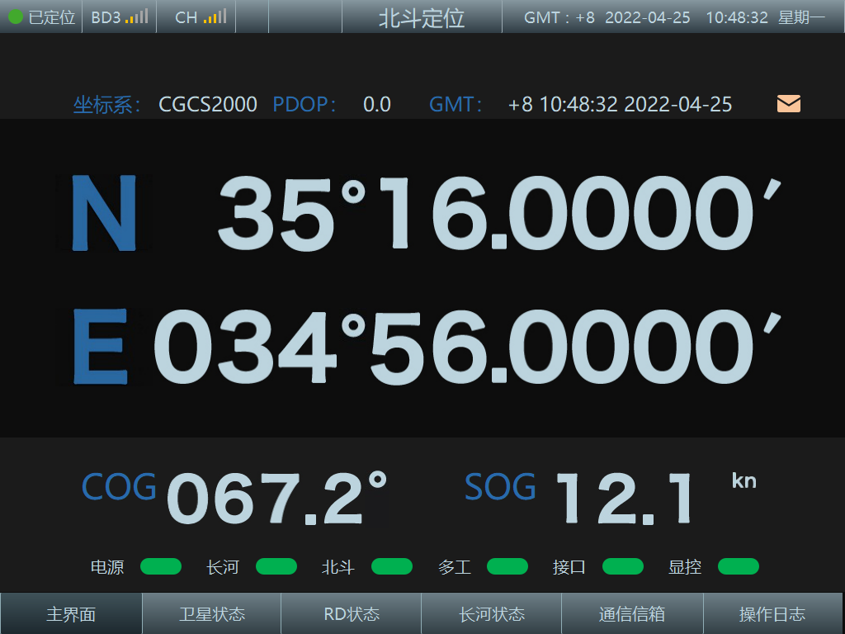
Task: Click the 坐标系 label
Action: [106, 105]
